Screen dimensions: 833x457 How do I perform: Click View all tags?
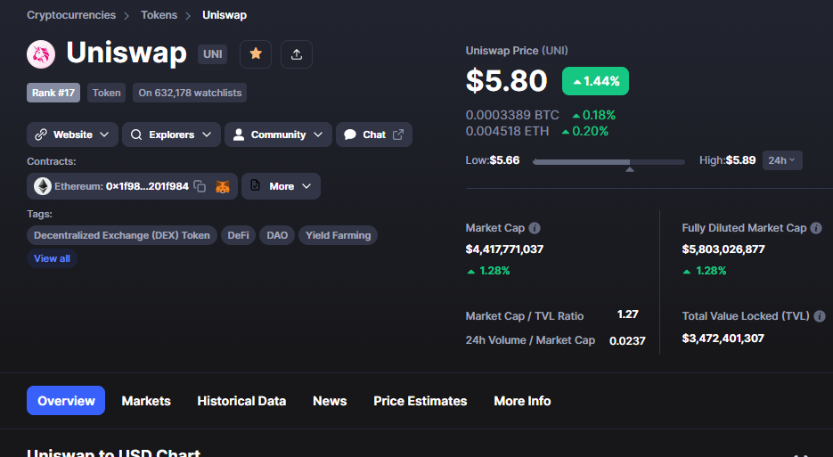tap(52, 258)
